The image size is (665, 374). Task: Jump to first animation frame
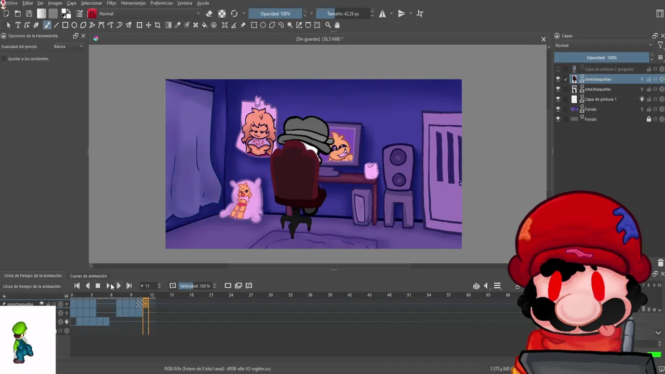[77, 286]
